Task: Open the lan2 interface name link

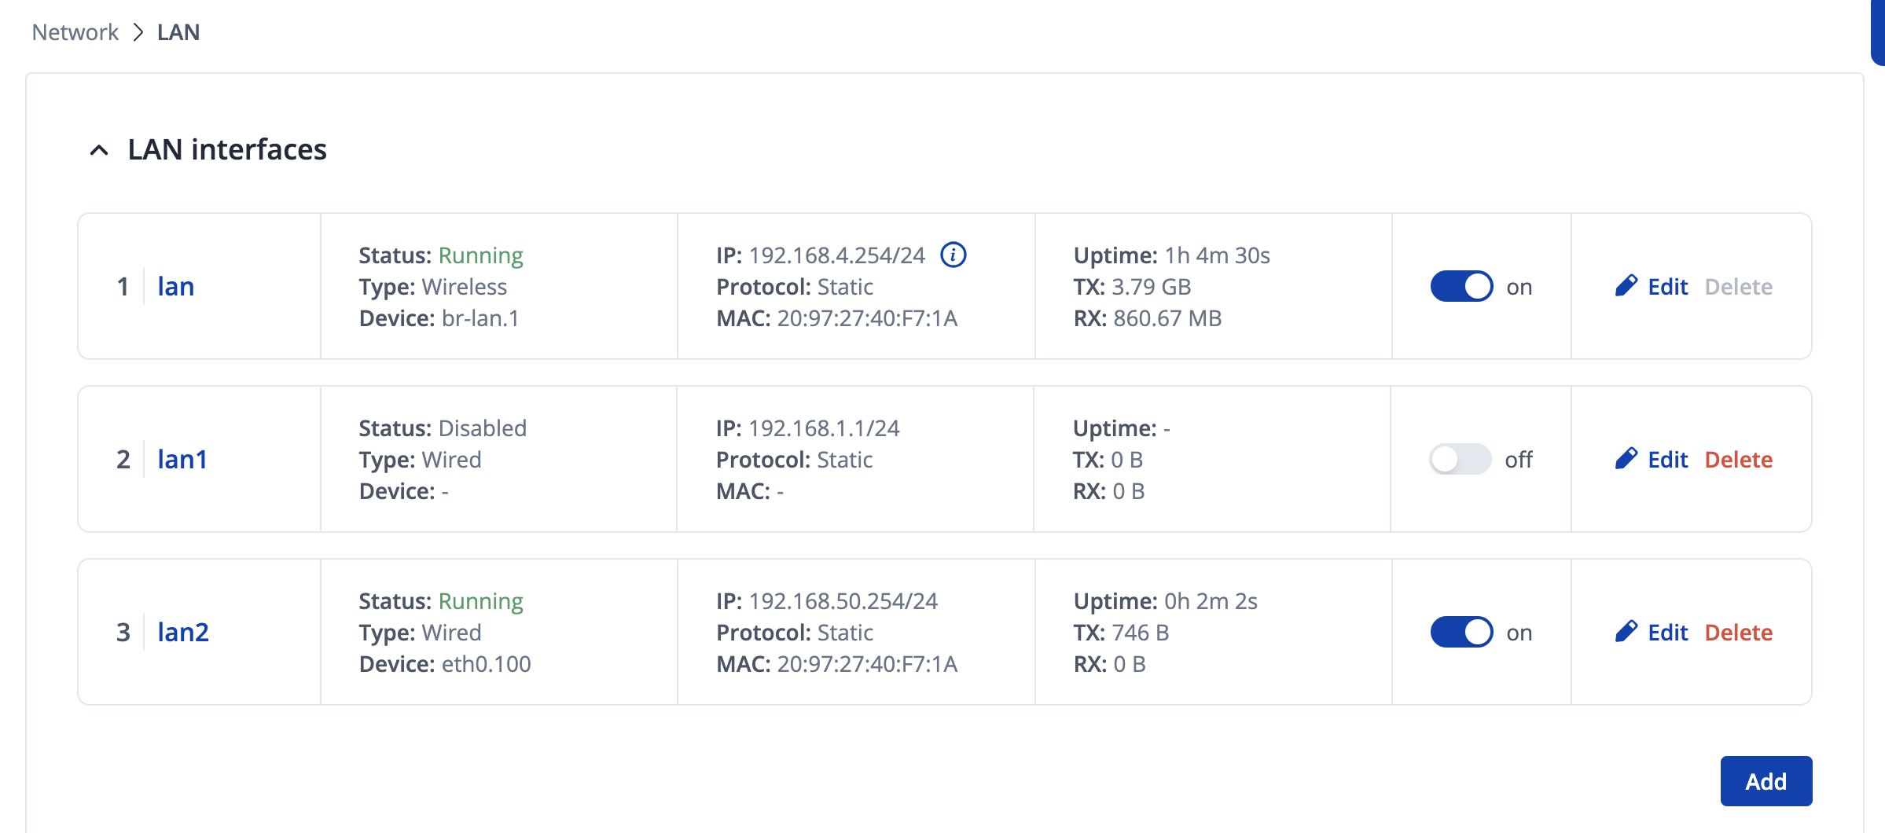Action: click(183, 632)
